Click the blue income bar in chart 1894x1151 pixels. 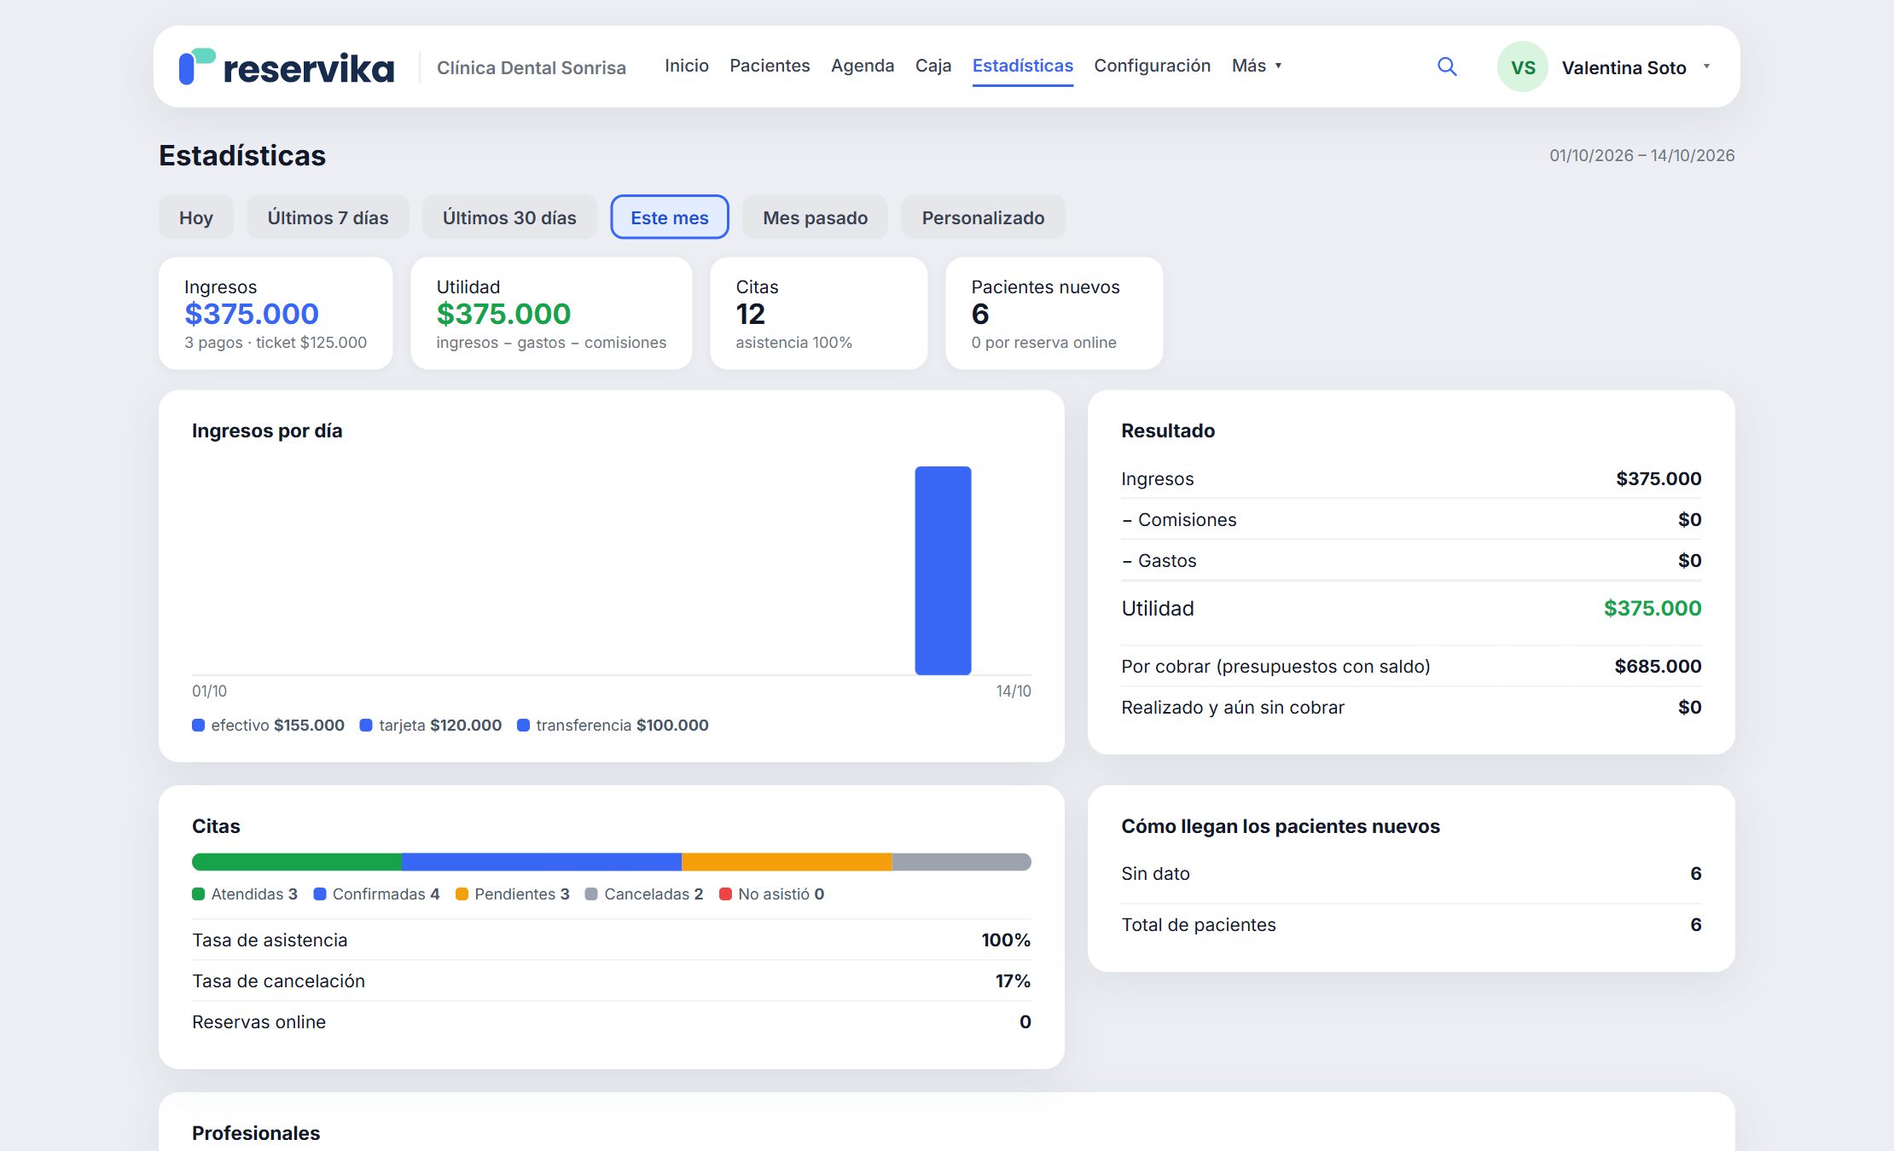pos(943,570)
